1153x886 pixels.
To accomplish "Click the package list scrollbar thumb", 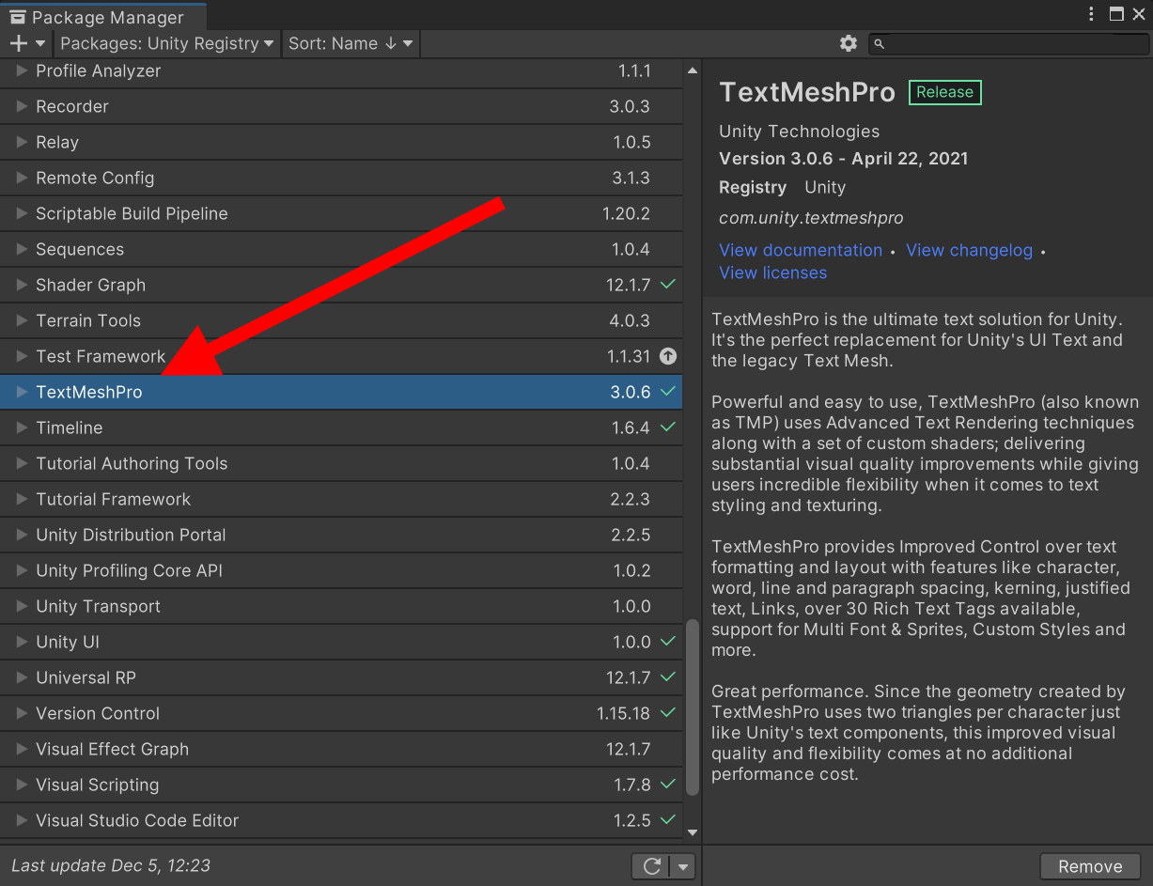I will pyautogui.click(x=693, y=707).
